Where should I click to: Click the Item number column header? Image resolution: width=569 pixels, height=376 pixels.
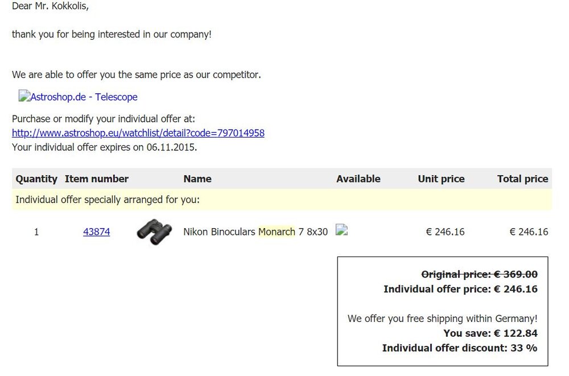(97, 179)
